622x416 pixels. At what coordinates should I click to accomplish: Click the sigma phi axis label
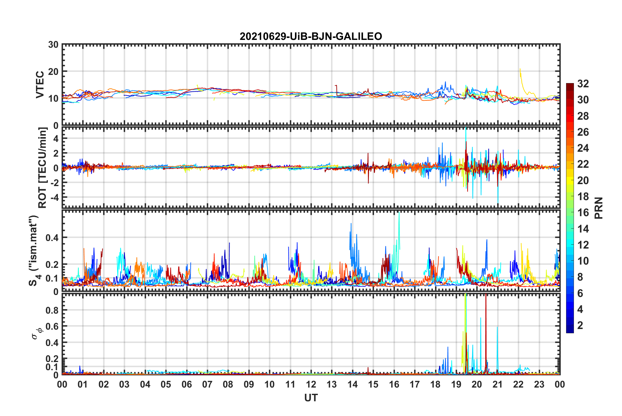(x=37, y=333)
